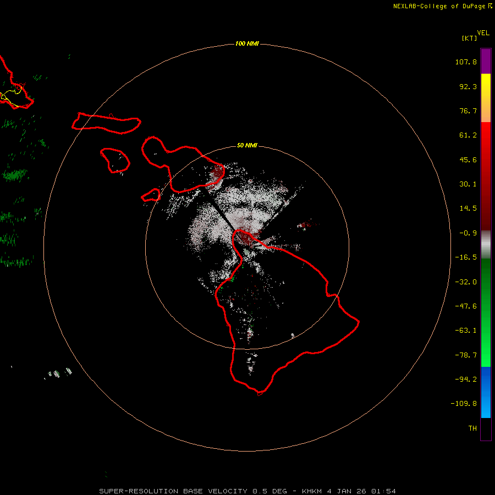Image resolution: width=495 pixels, height=495 pixels.
Task: Click the 92.3 velocity scale value
Action: 468,86
